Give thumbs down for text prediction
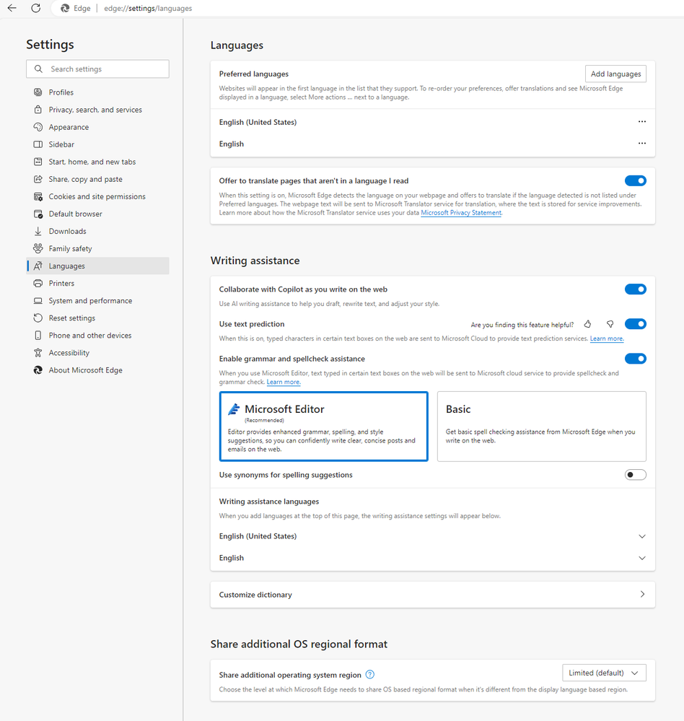The height and width of the screenshot is (721, 684). pyautogui.click(x=610, y=324)
